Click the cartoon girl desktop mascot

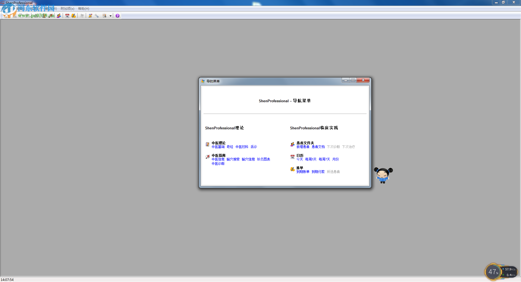click(383, 175)
